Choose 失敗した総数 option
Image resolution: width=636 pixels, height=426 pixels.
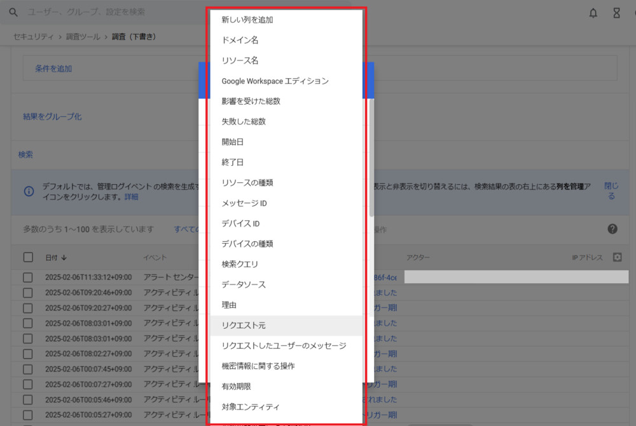286,121
